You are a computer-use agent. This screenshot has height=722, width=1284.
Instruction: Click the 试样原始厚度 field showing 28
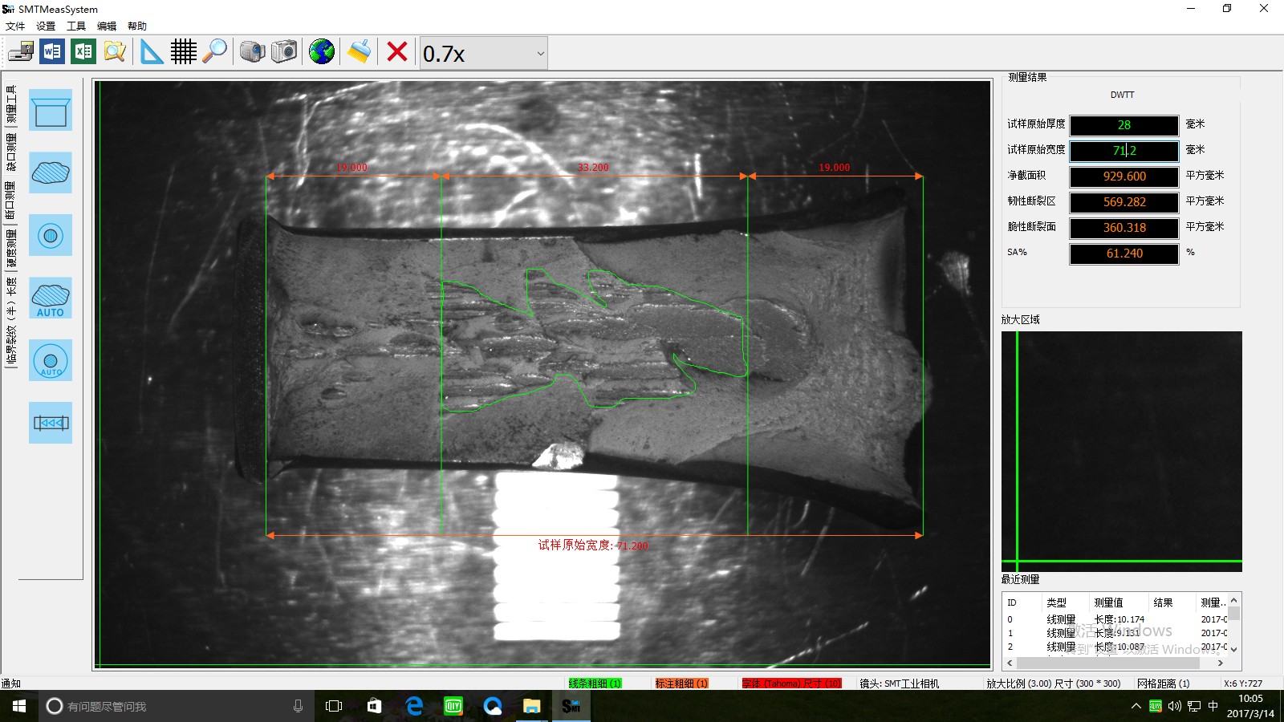[x=1123, y=125]
